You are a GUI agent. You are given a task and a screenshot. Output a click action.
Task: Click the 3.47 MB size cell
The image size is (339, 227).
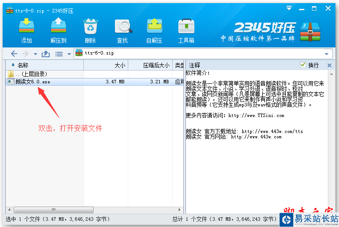115,82
